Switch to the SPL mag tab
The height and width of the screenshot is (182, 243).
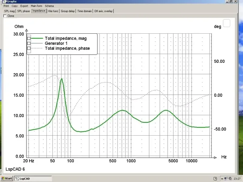coord(9,11)
